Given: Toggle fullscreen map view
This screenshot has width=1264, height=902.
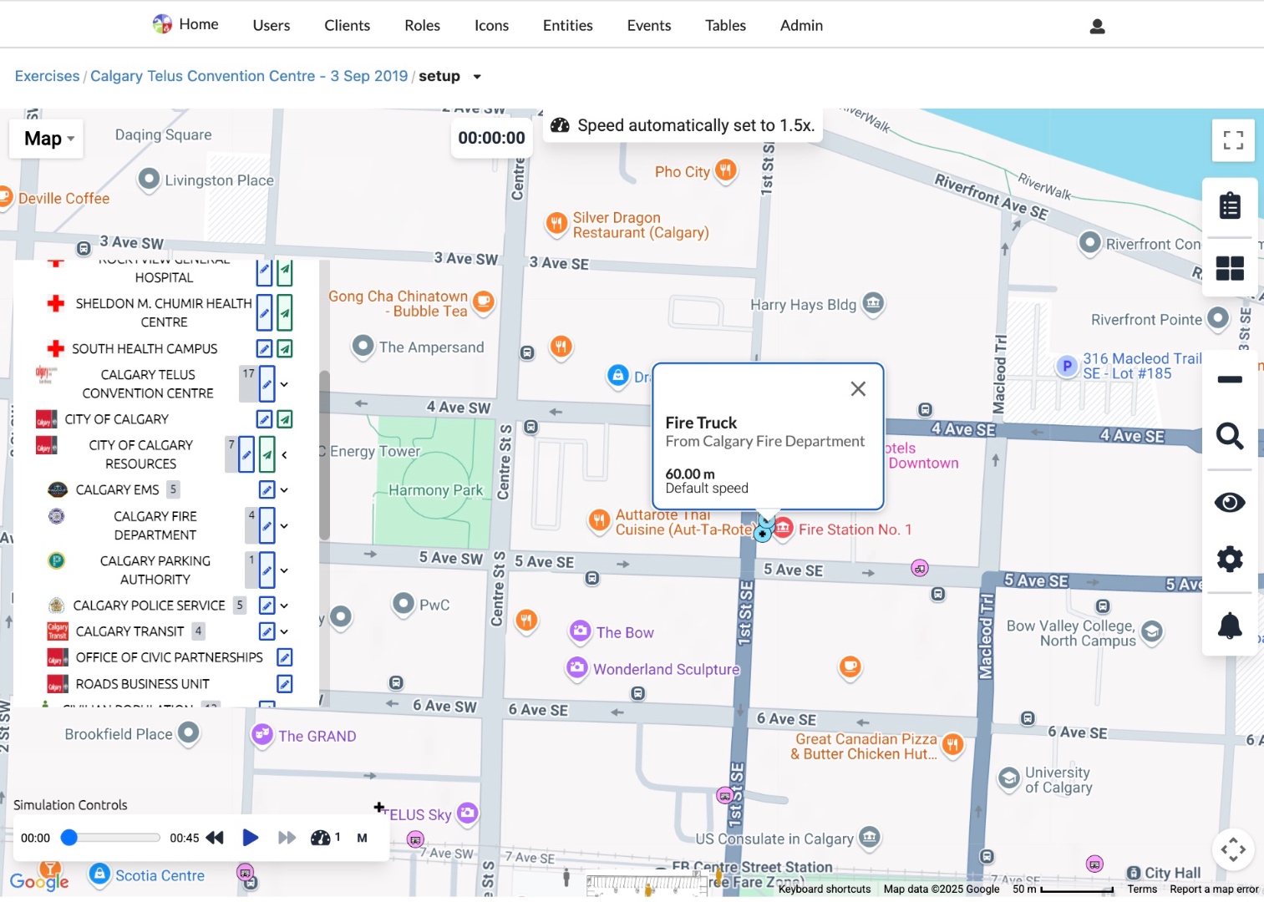Looking at the screenshot, I should tap(1233, 139).
